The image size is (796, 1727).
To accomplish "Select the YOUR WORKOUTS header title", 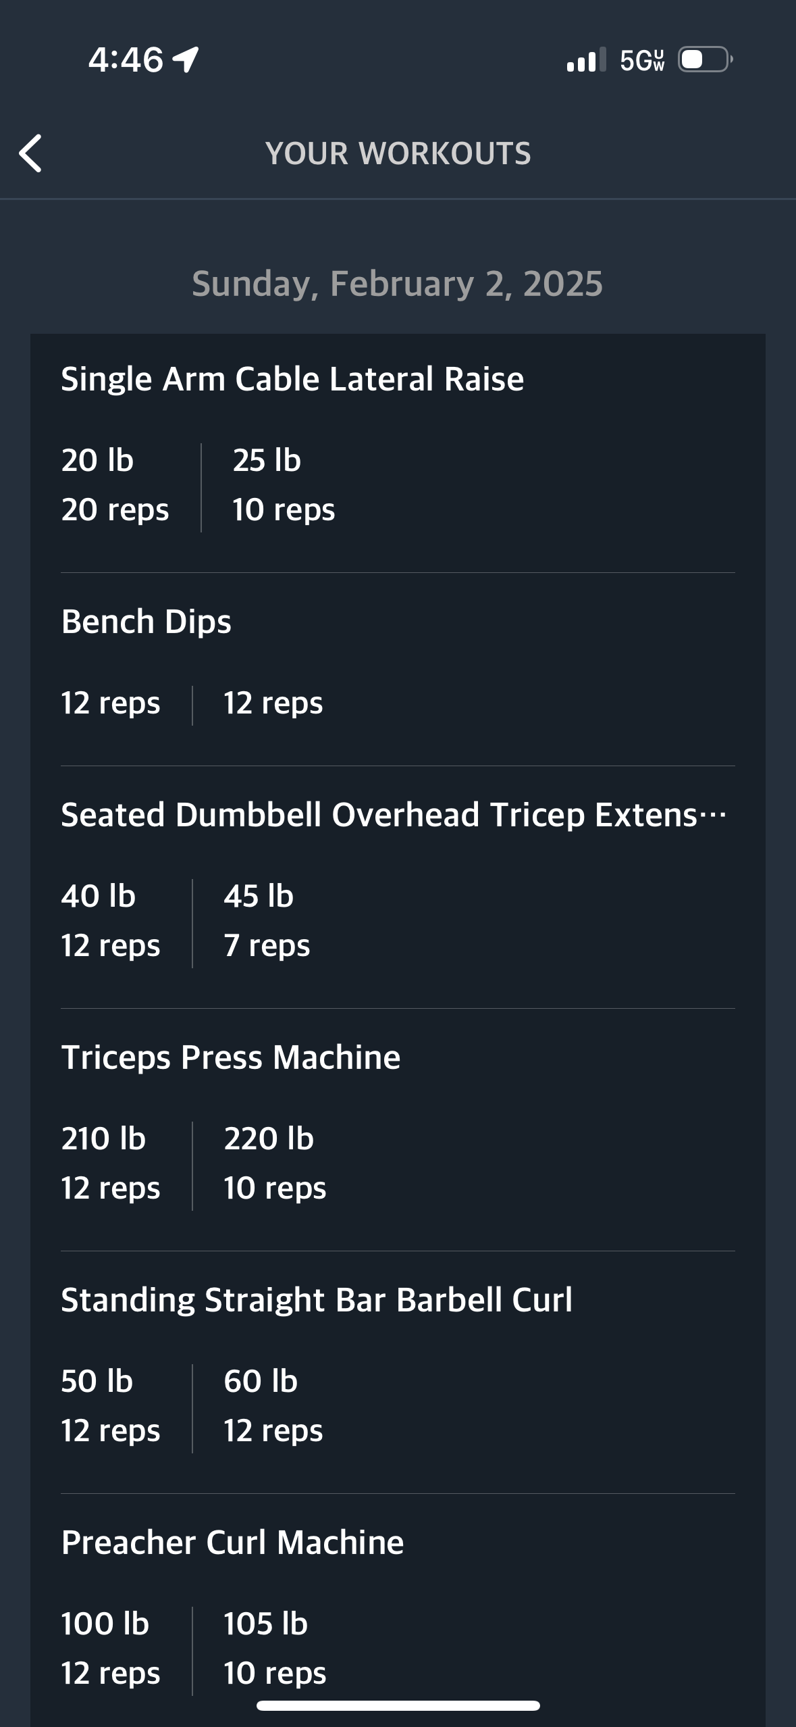I will pyautogui.click(x=398, y=153).
